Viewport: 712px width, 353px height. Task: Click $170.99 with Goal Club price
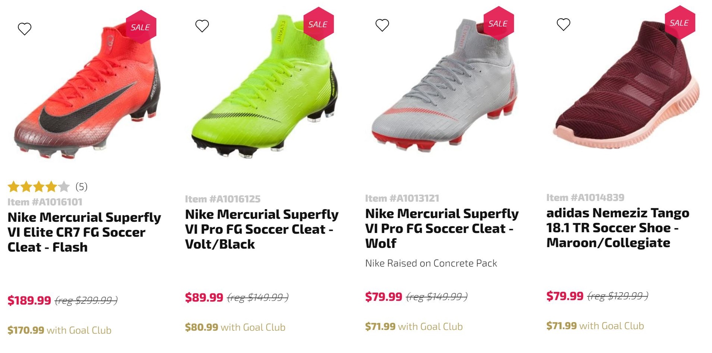(x=59, y=330)
